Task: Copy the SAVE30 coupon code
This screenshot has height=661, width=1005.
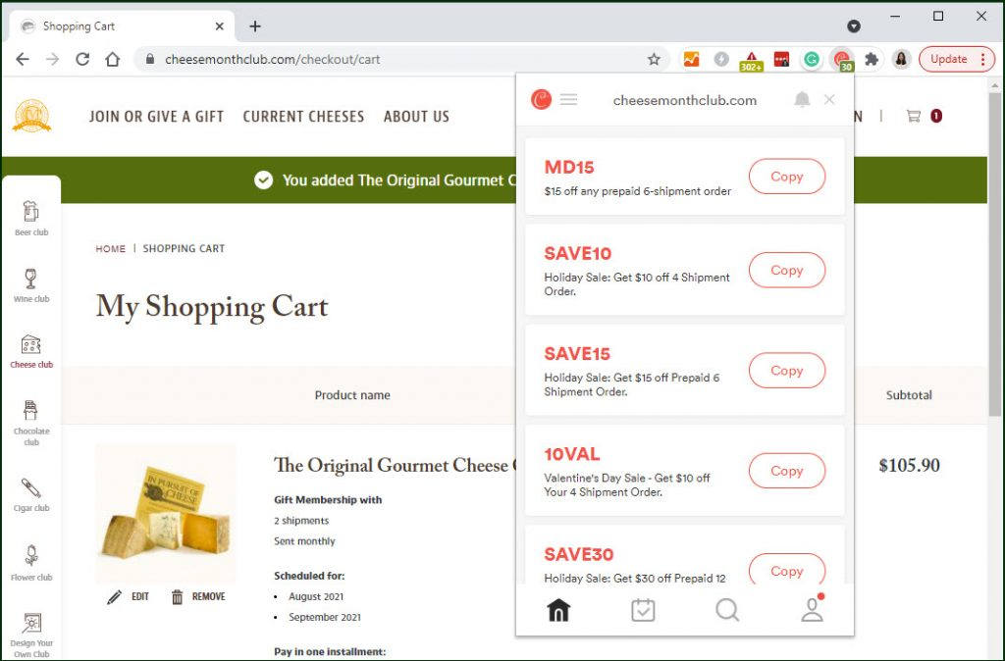Action: click(787, 569)
